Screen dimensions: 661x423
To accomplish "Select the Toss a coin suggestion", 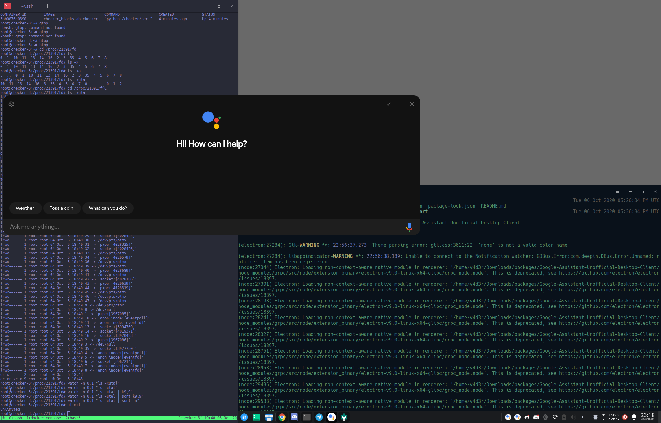I will pyautogui.click(x=62, y=208).
